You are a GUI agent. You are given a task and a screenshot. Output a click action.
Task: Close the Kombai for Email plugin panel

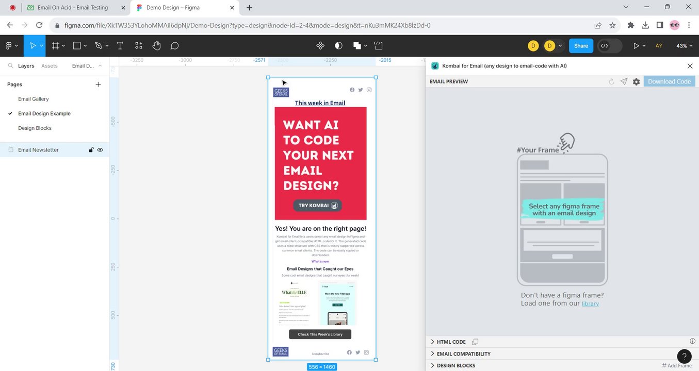click(690, 66)
